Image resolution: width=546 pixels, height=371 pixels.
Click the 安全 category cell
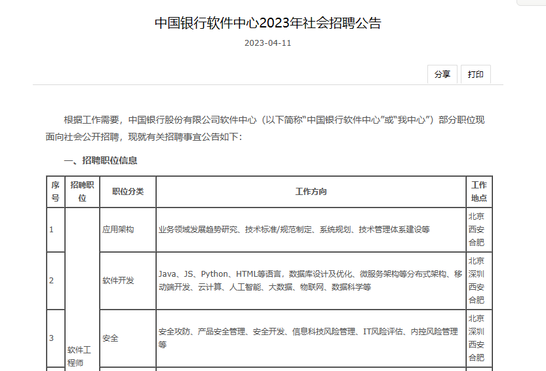(128, 338)
